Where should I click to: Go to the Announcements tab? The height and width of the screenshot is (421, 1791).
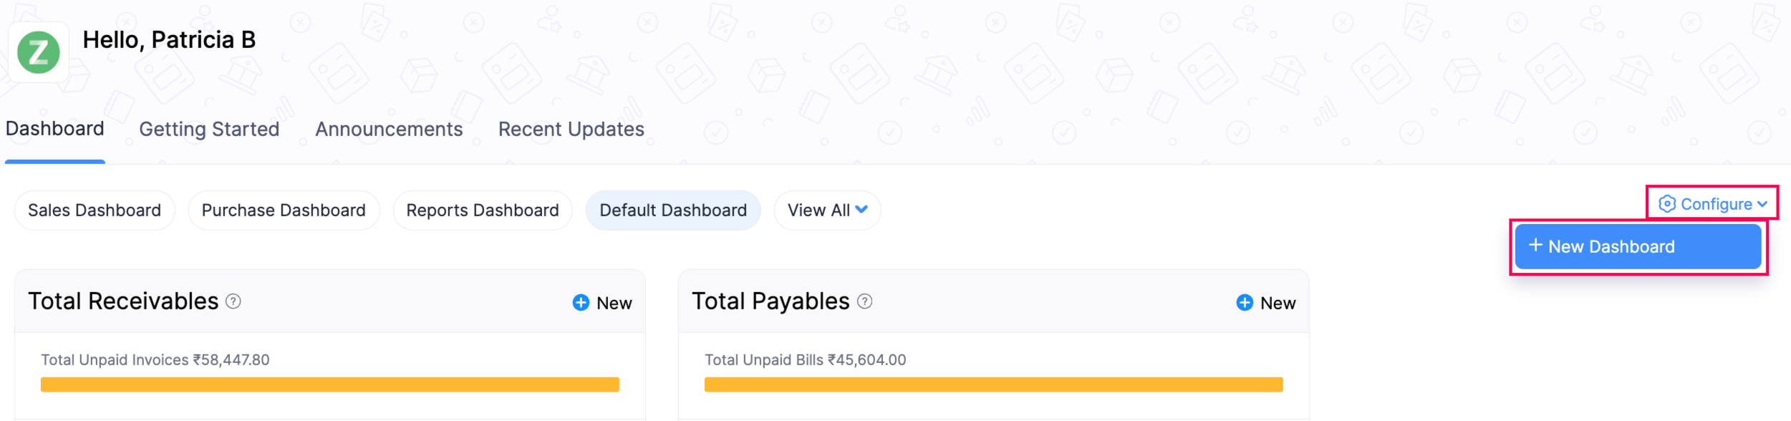[389, 129]
